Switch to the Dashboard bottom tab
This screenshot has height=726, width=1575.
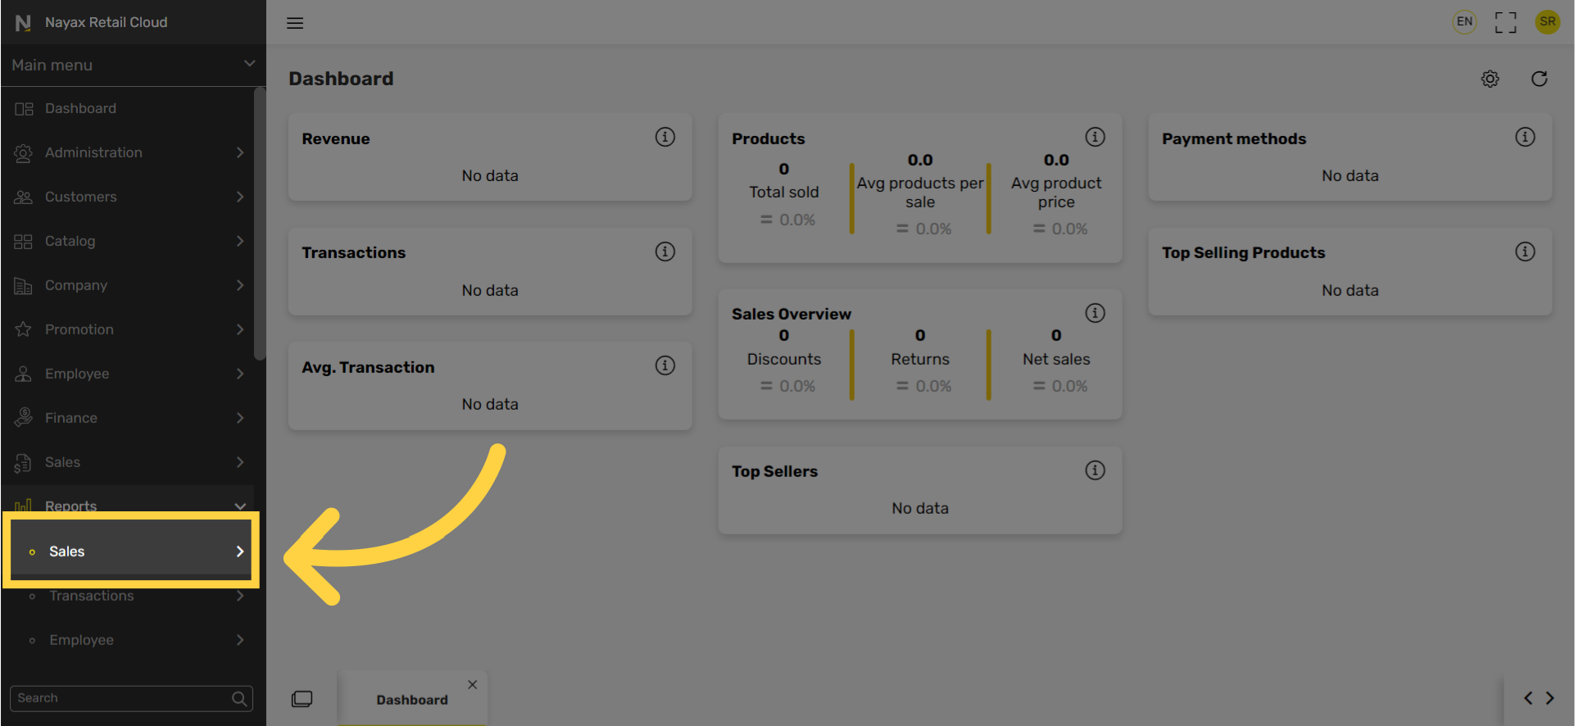click(411, 700)
